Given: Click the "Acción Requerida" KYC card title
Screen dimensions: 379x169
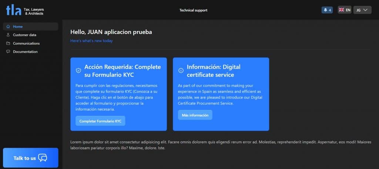Looking at the screenshot, I should click(123, 71).
